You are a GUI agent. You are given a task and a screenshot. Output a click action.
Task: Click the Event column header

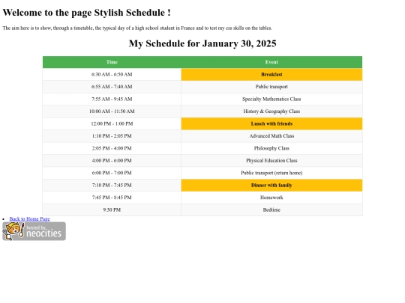coord(271,62)
